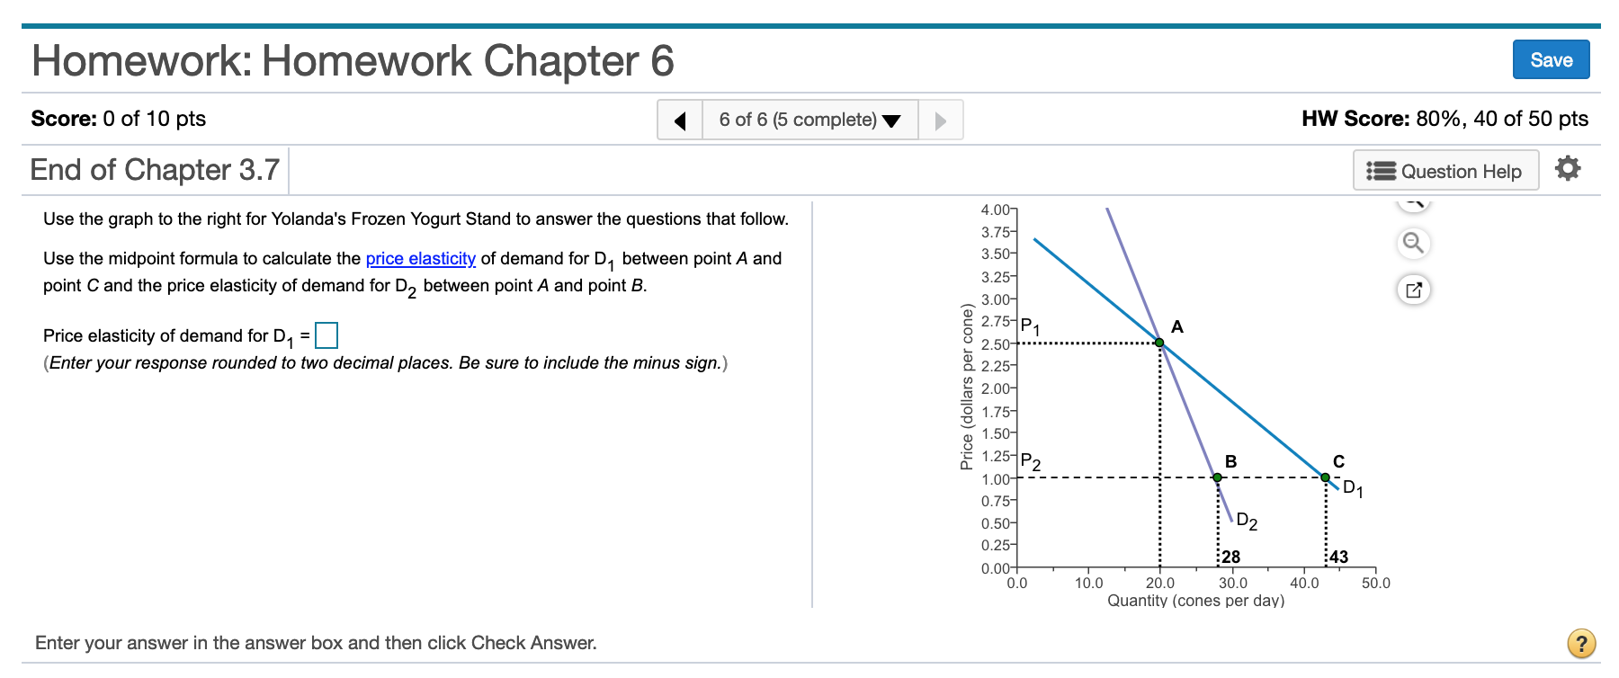Select point B on the demand graph
The width and height of the screenshot is (1619, 678).
click(x=1217, y=477)
